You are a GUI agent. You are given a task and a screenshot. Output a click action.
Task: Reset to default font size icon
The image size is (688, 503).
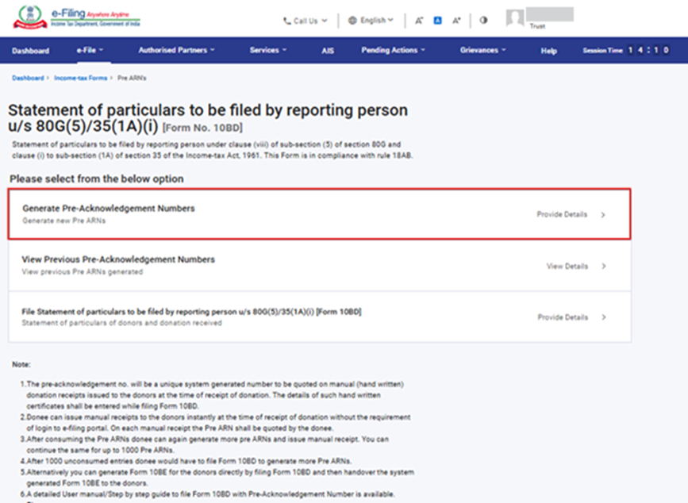(x=437, y=21)
